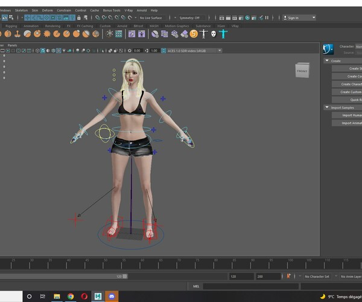
Task: Click the MEL command line label
Action: click(196, 286)
